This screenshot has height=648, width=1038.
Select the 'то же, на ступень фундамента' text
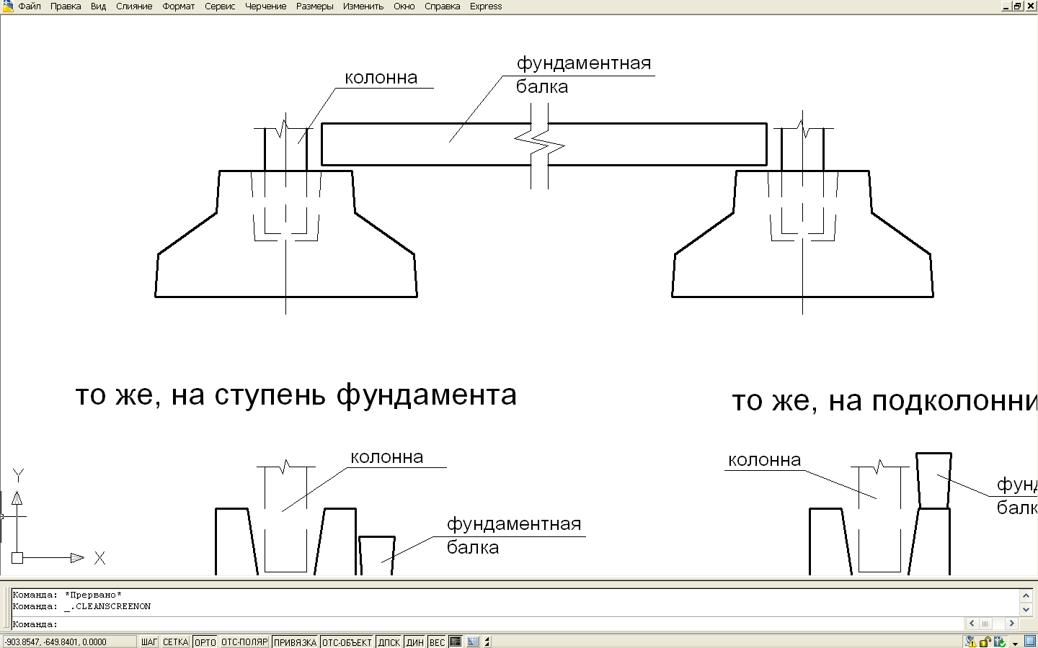(x=296, y=395)
